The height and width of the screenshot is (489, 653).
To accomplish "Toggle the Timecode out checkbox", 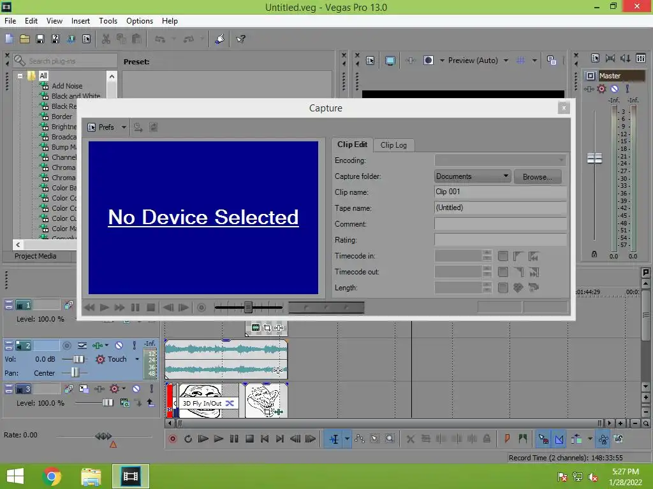I will pyautogui.click(x=503, y=272).
